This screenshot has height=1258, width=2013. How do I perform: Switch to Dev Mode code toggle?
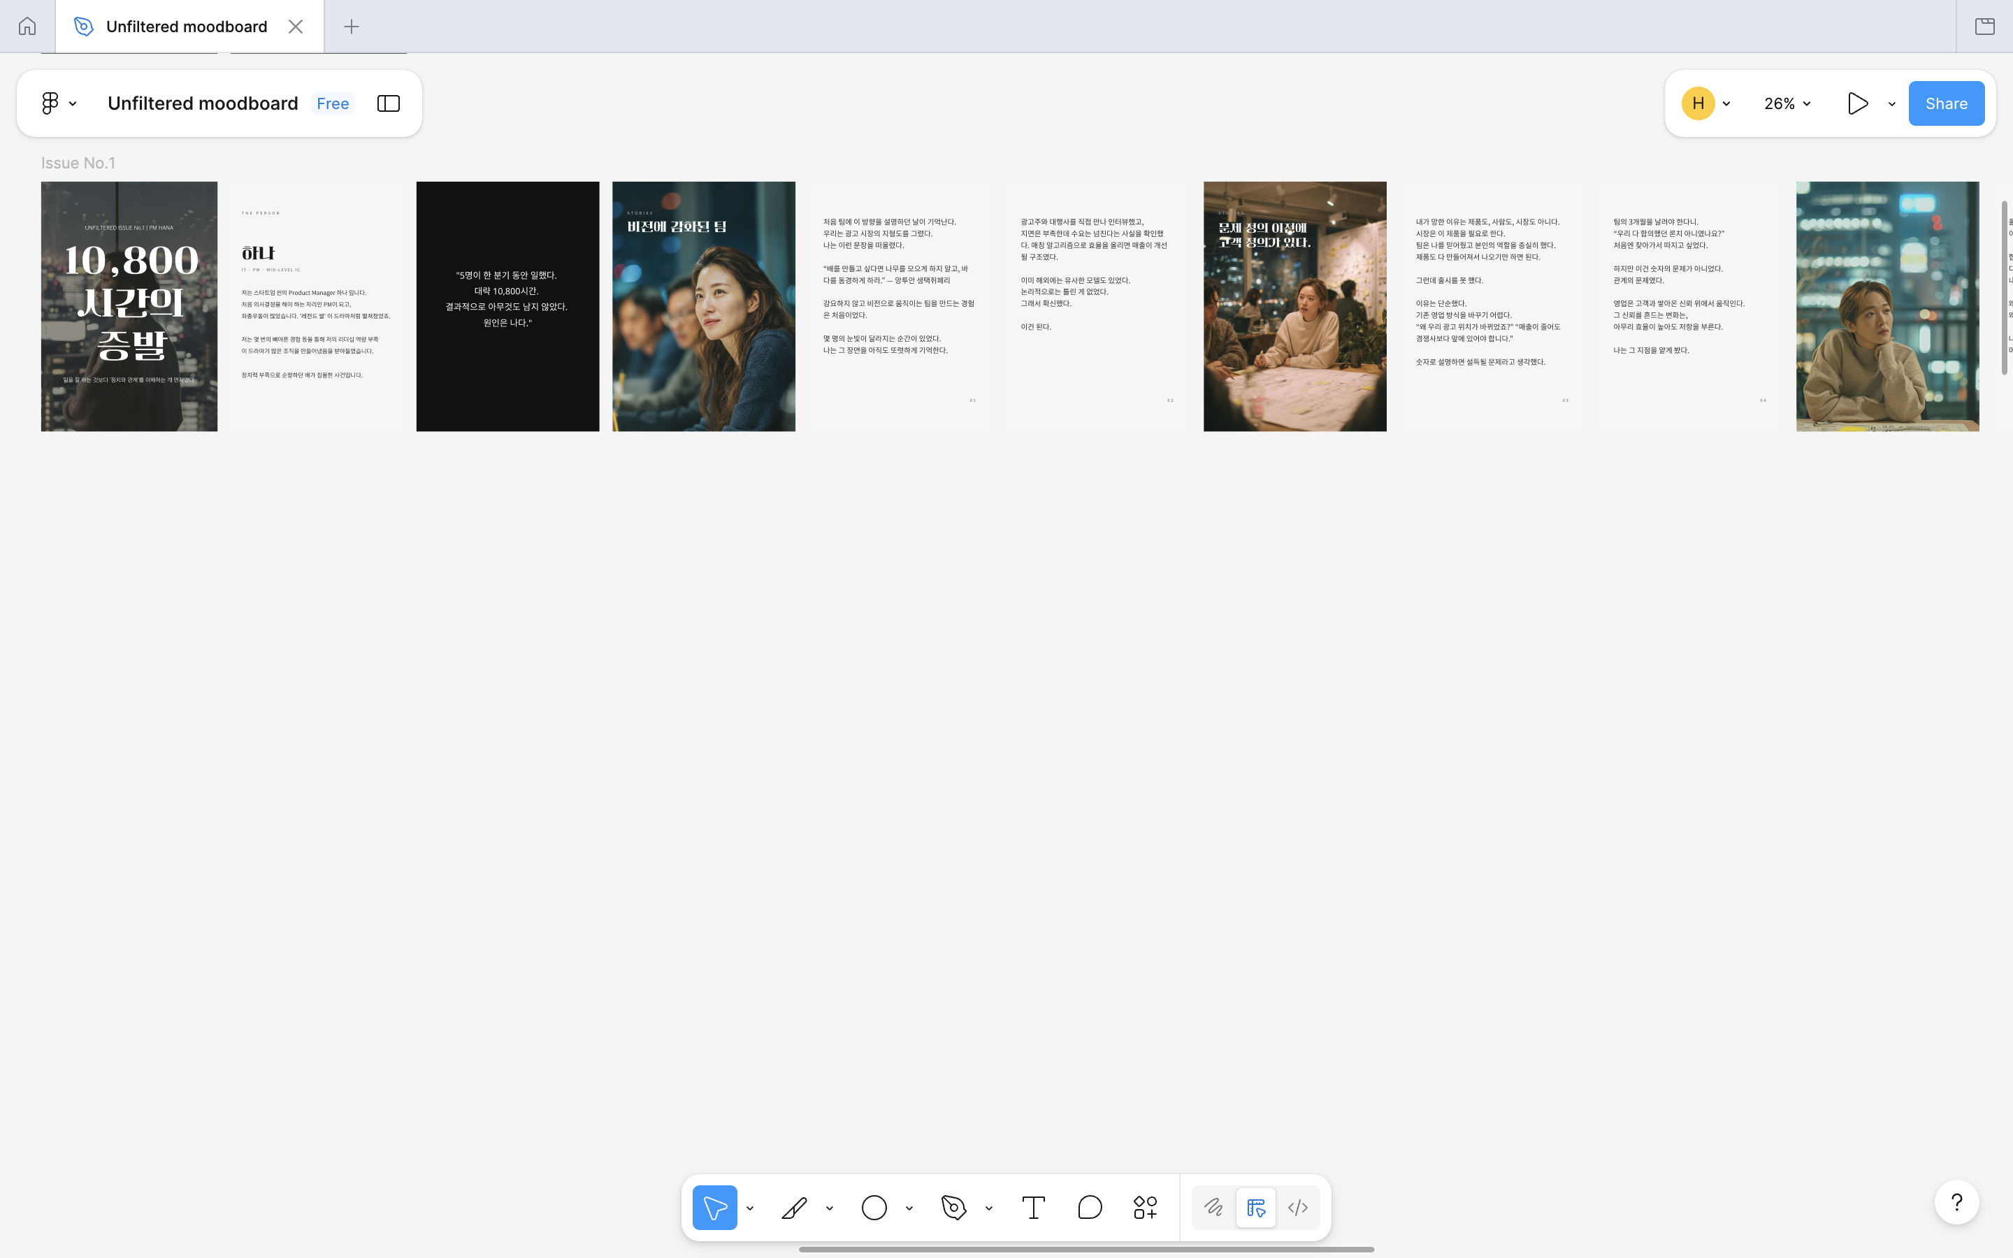[x=1298, y=1207]
